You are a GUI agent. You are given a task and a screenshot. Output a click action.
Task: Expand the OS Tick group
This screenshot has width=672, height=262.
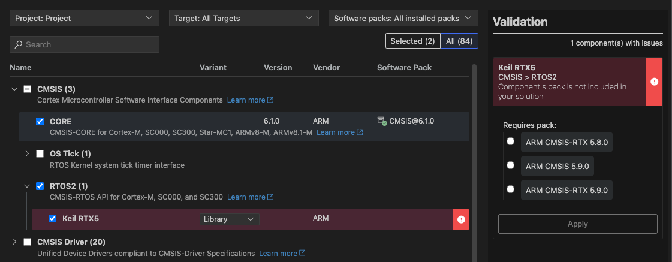click(x=27, y=153)
